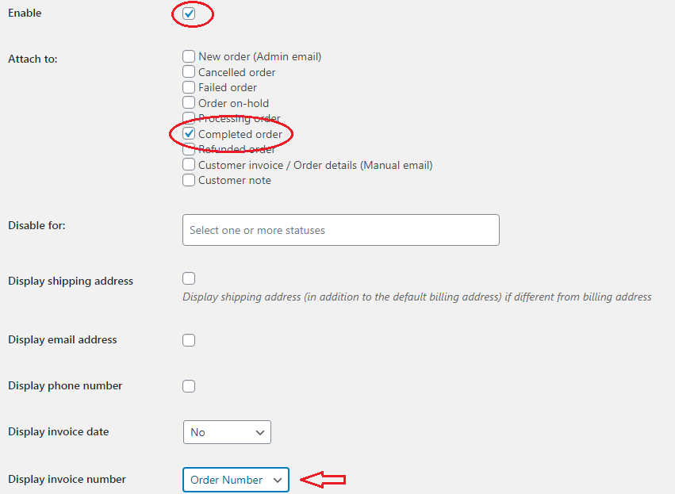
Task: Click the 'Disable for:' setting label
Action: coord(36,224)
